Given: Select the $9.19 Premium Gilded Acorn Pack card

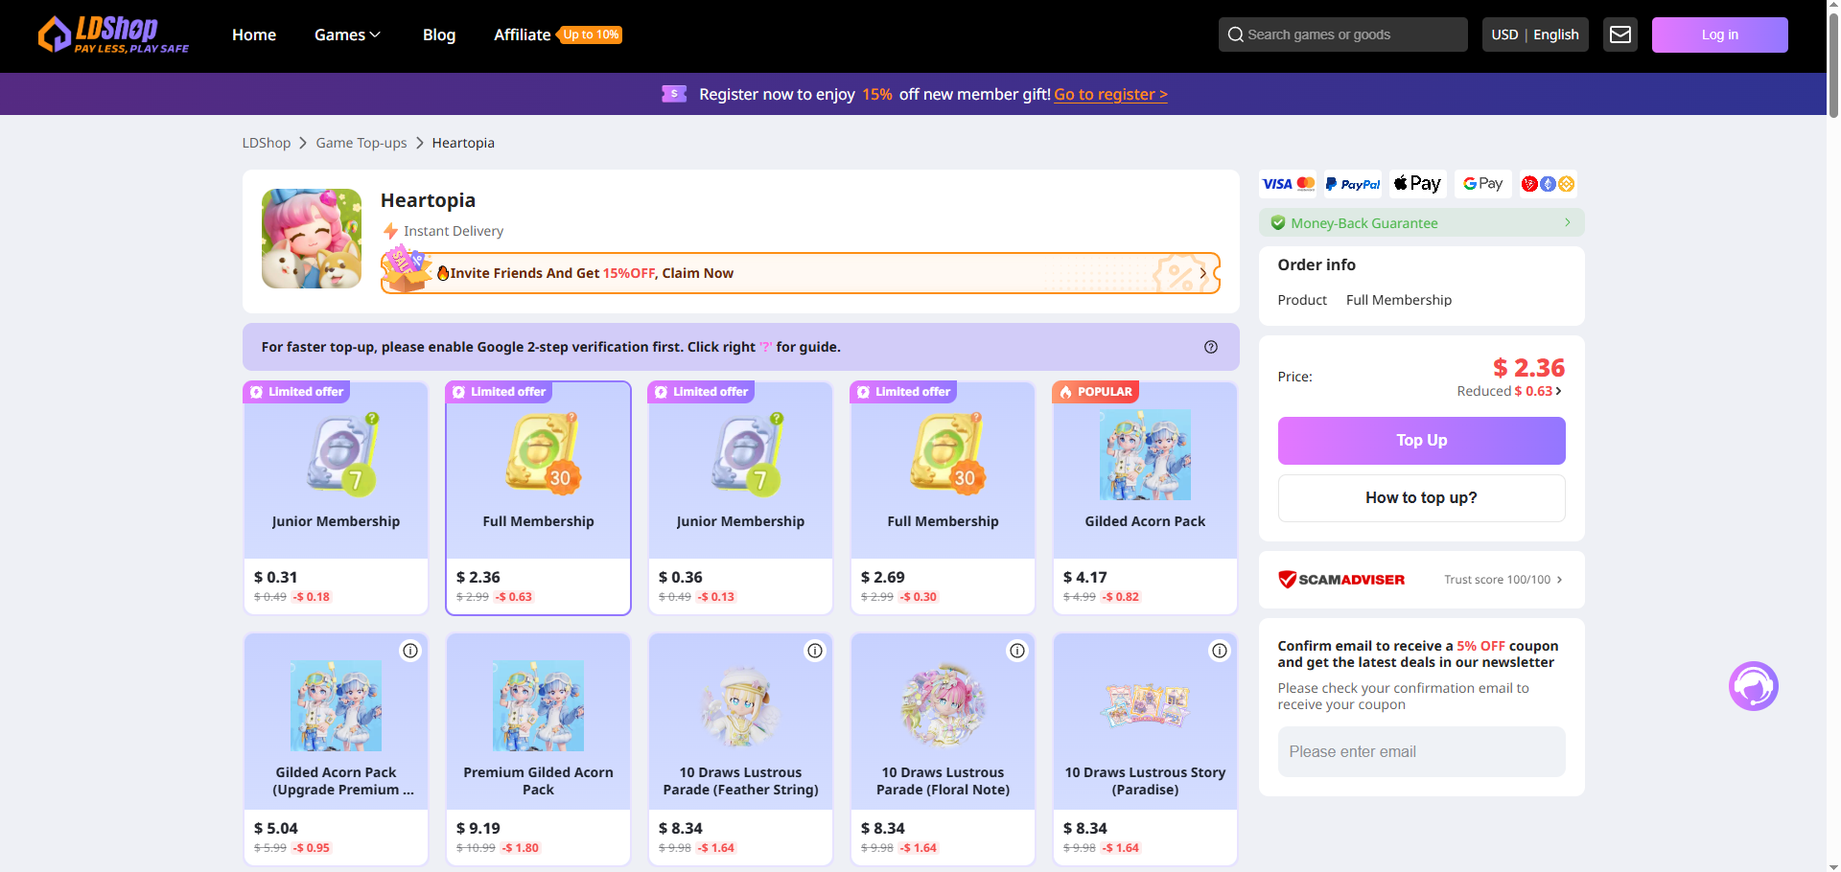Looking at the screenshot, I should pos(538,749).
